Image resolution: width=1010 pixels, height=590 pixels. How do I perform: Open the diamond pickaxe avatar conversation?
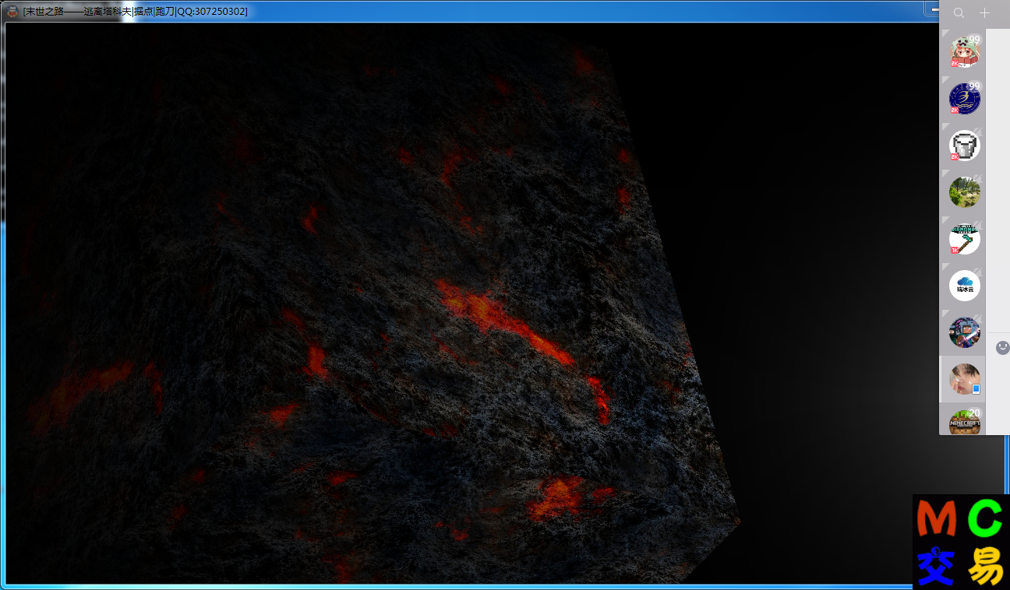tap(964, 239)
